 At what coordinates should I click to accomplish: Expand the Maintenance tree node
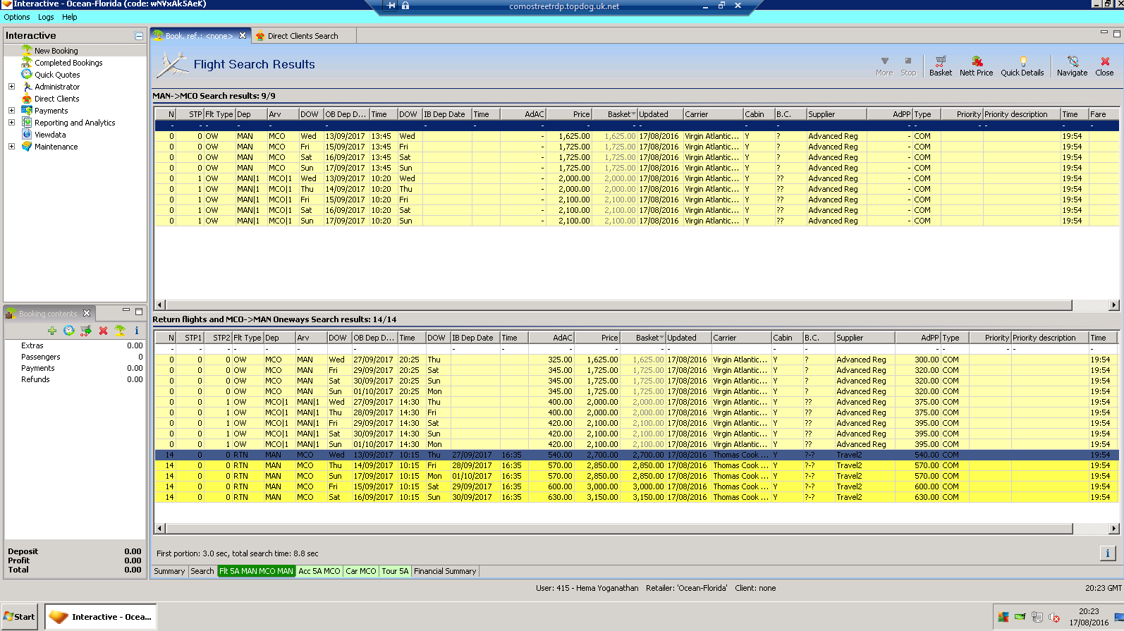tap(11, 147)
